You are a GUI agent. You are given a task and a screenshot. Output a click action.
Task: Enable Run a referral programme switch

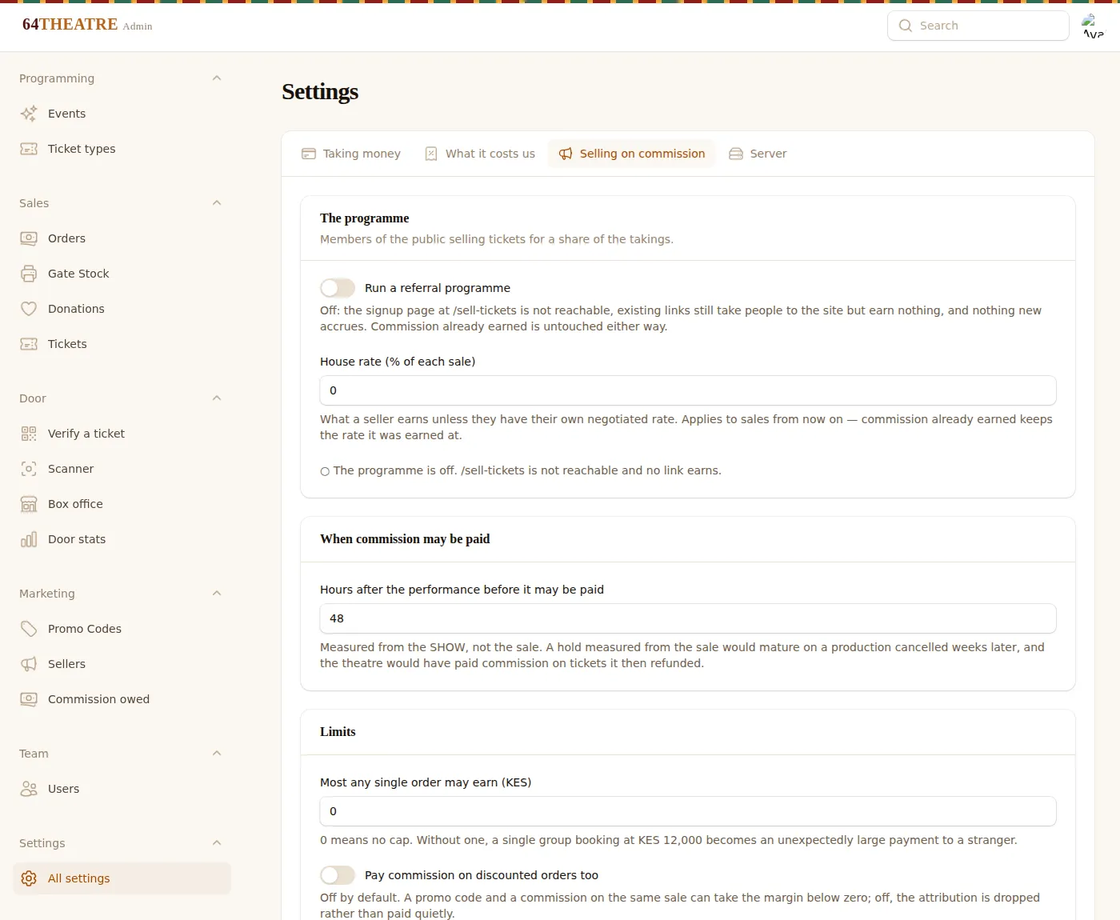coord(338,288)
